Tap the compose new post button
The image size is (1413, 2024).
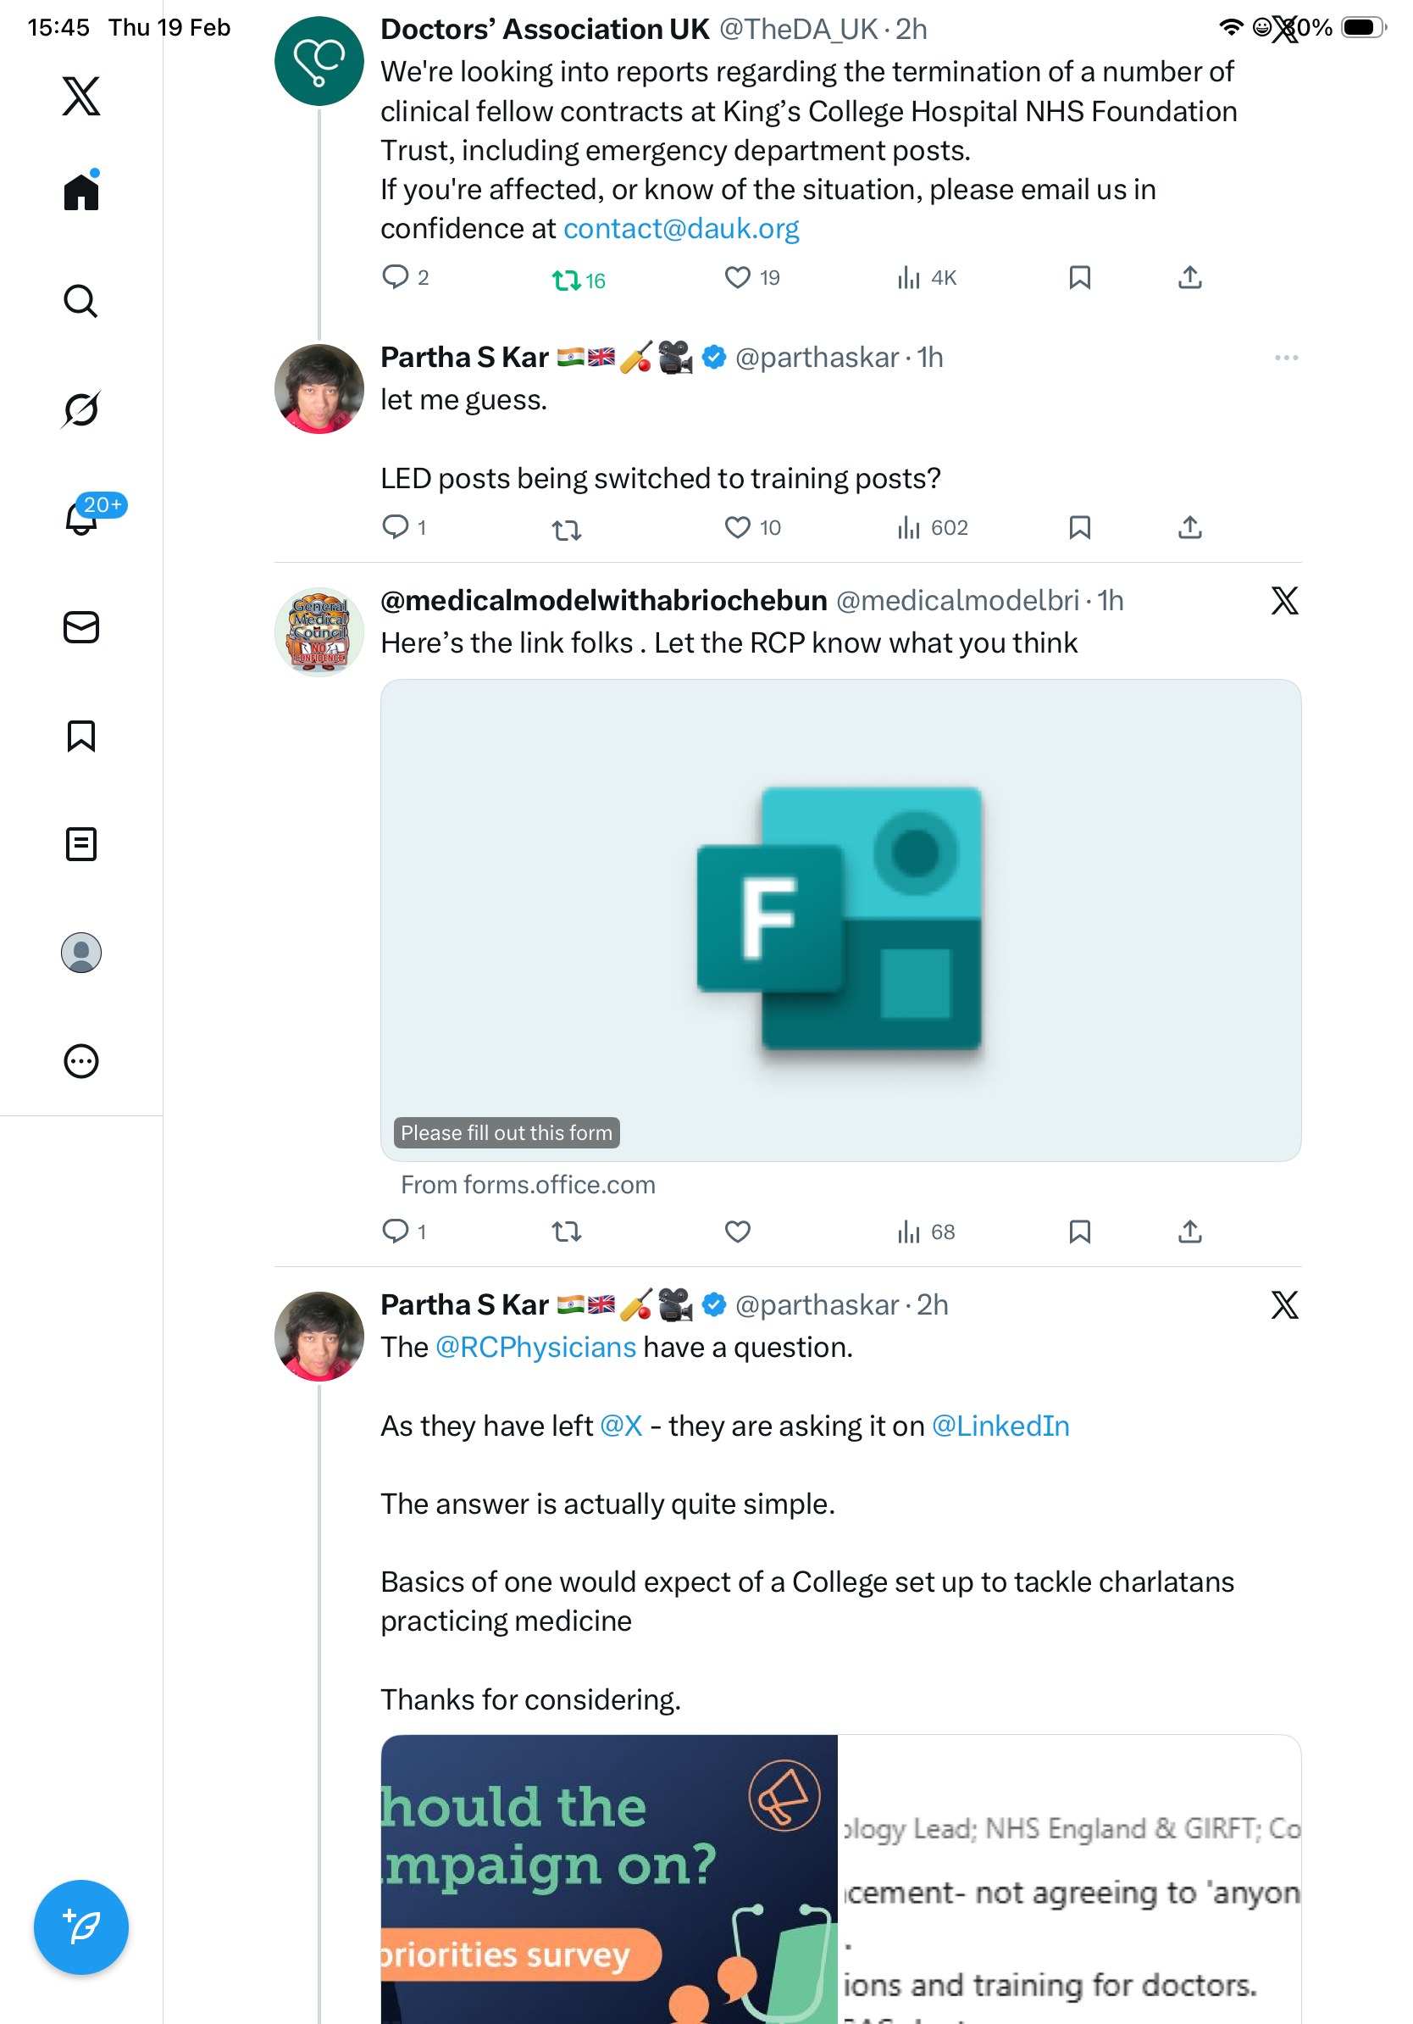click(81, 1927)
